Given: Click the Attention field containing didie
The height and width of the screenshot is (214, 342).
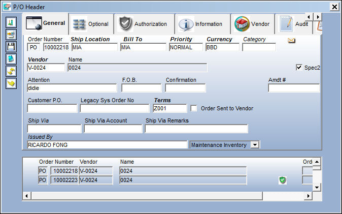Looking at the screenshot, I should pos(72,88).
